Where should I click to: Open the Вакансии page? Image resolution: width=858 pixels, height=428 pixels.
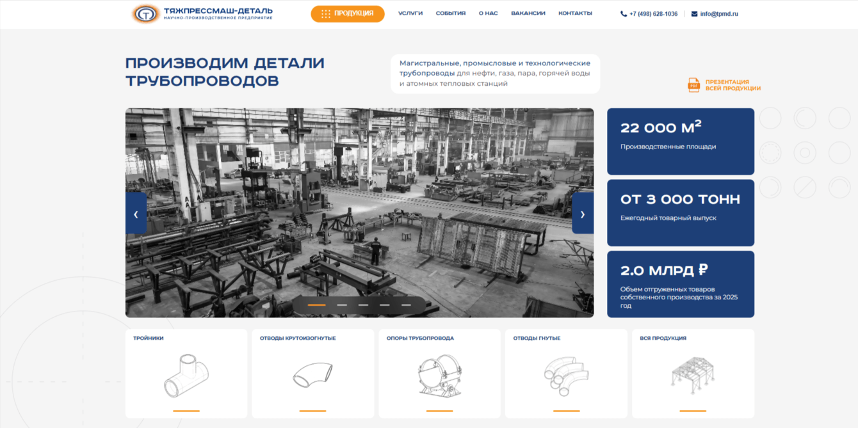coord(528,13)
